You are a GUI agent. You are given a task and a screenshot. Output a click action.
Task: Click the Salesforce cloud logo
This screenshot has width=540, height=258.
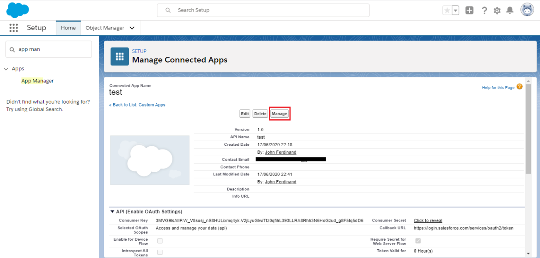(17, 10)
